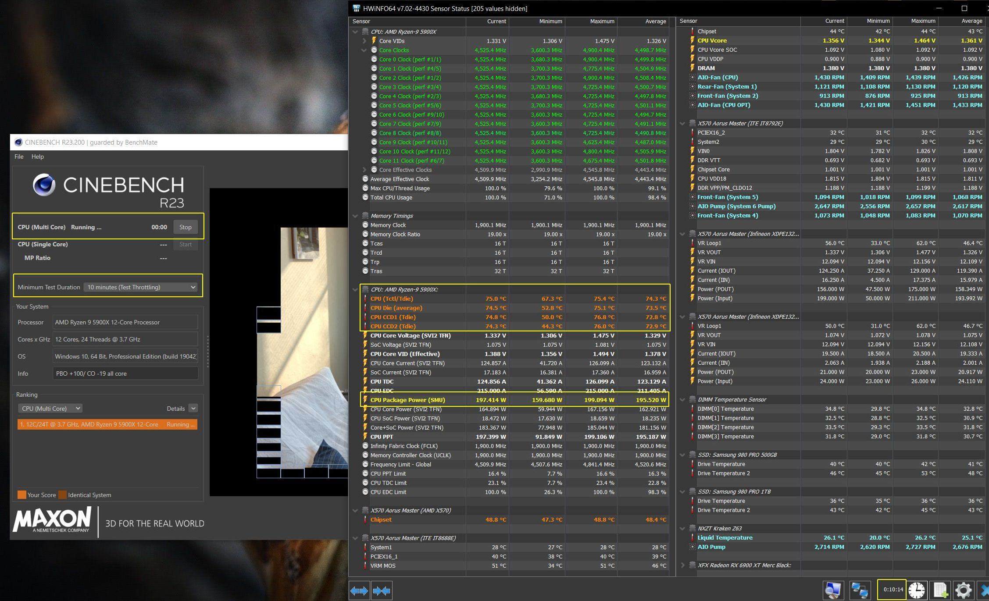Click clock icon beside Infinity Fabric Clock (FCLK)
The width and height of the screenshot is (989, 601).
(365, 446)
